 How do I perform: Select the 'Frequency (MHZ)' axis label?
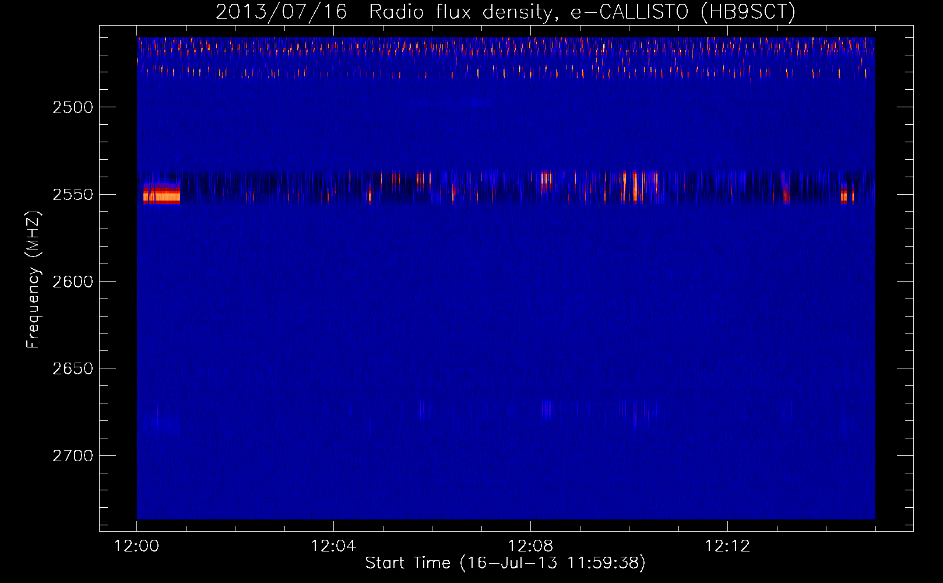tap(33, 280)
